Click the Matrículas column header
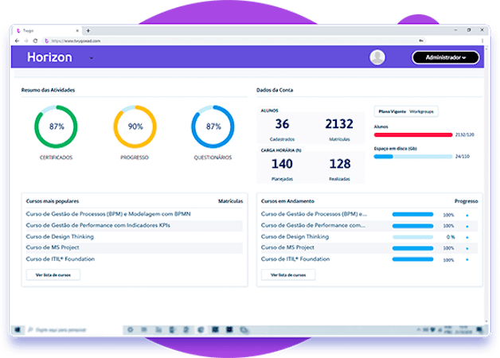The image size is (500, 358). 230,201
